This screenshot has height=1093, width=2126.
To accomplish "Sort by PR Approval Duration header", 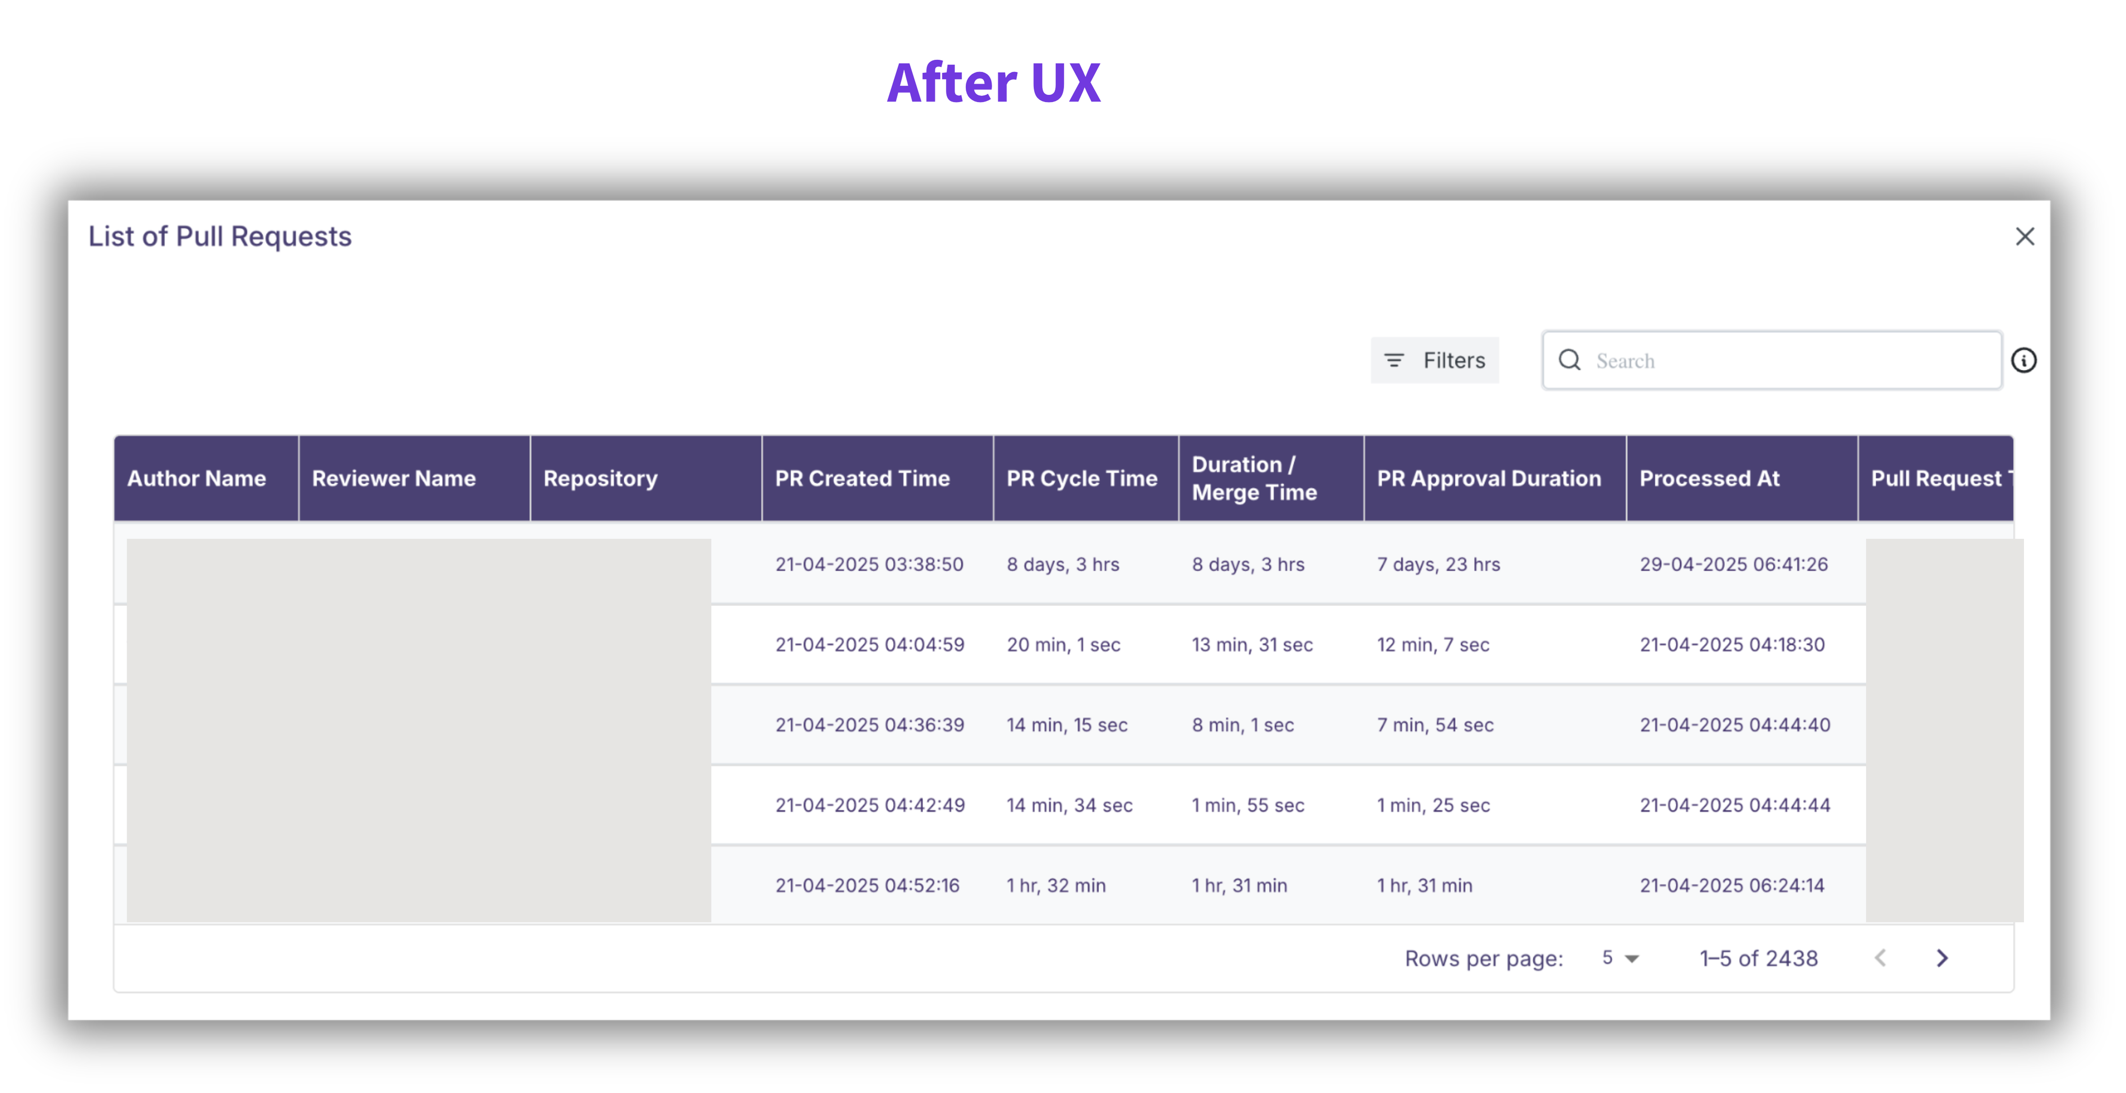I will tap(1488, 479).
